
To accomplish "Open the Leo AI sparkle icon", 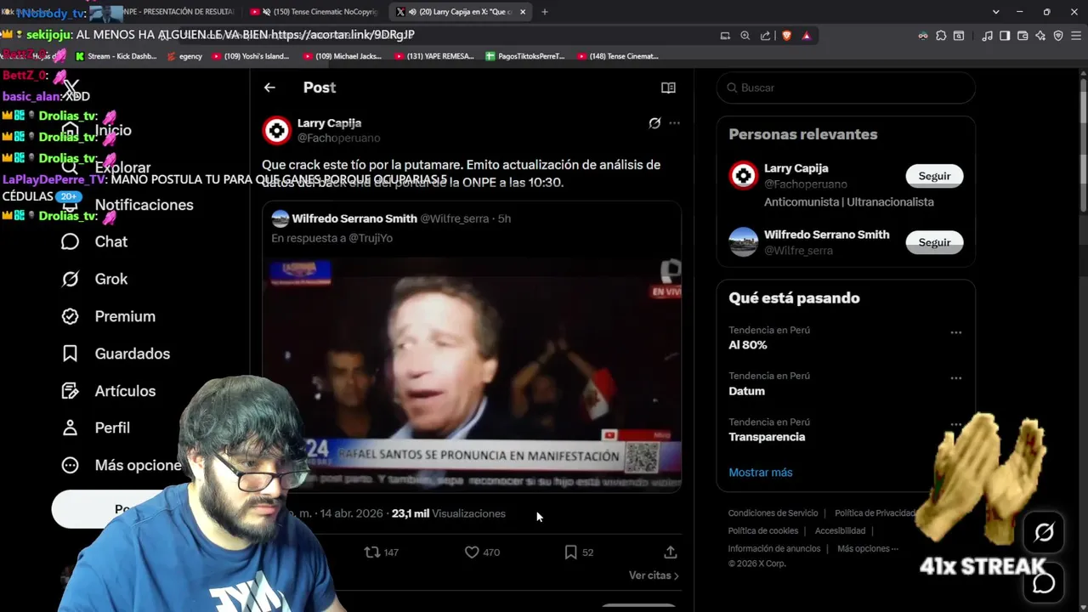I will coord(1040,36).
